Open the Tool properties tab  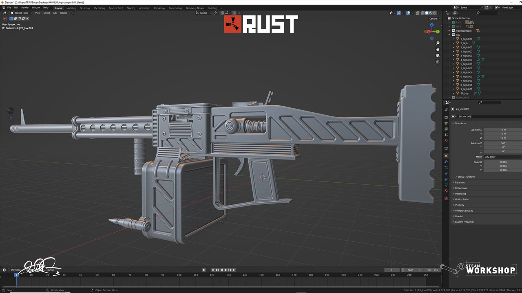point(446,110)
